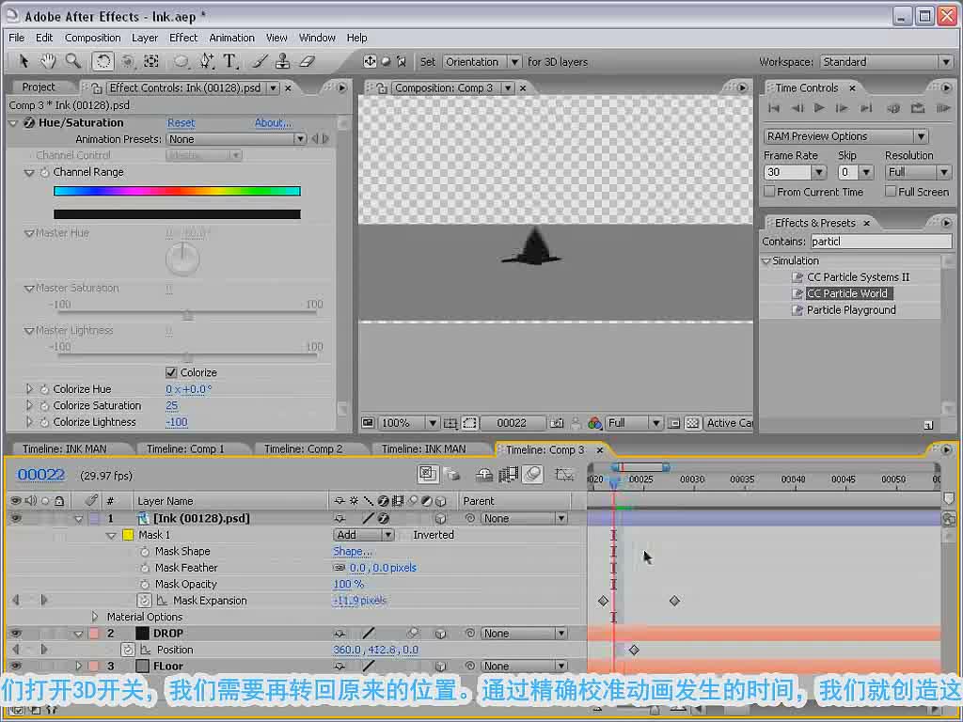Click the Mask Shape "Shape..." link
Image resolution: width=963 pixels, height=722 pixels.
pos(352,551)
